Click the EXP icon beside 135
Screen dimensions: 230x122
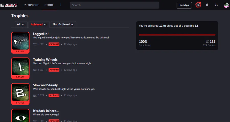(x=207, y=42)
